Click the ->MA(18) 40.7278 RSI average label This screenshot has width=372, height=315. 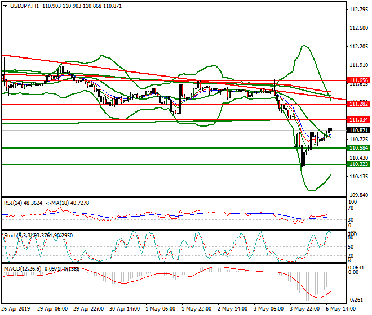coord(68,203)
